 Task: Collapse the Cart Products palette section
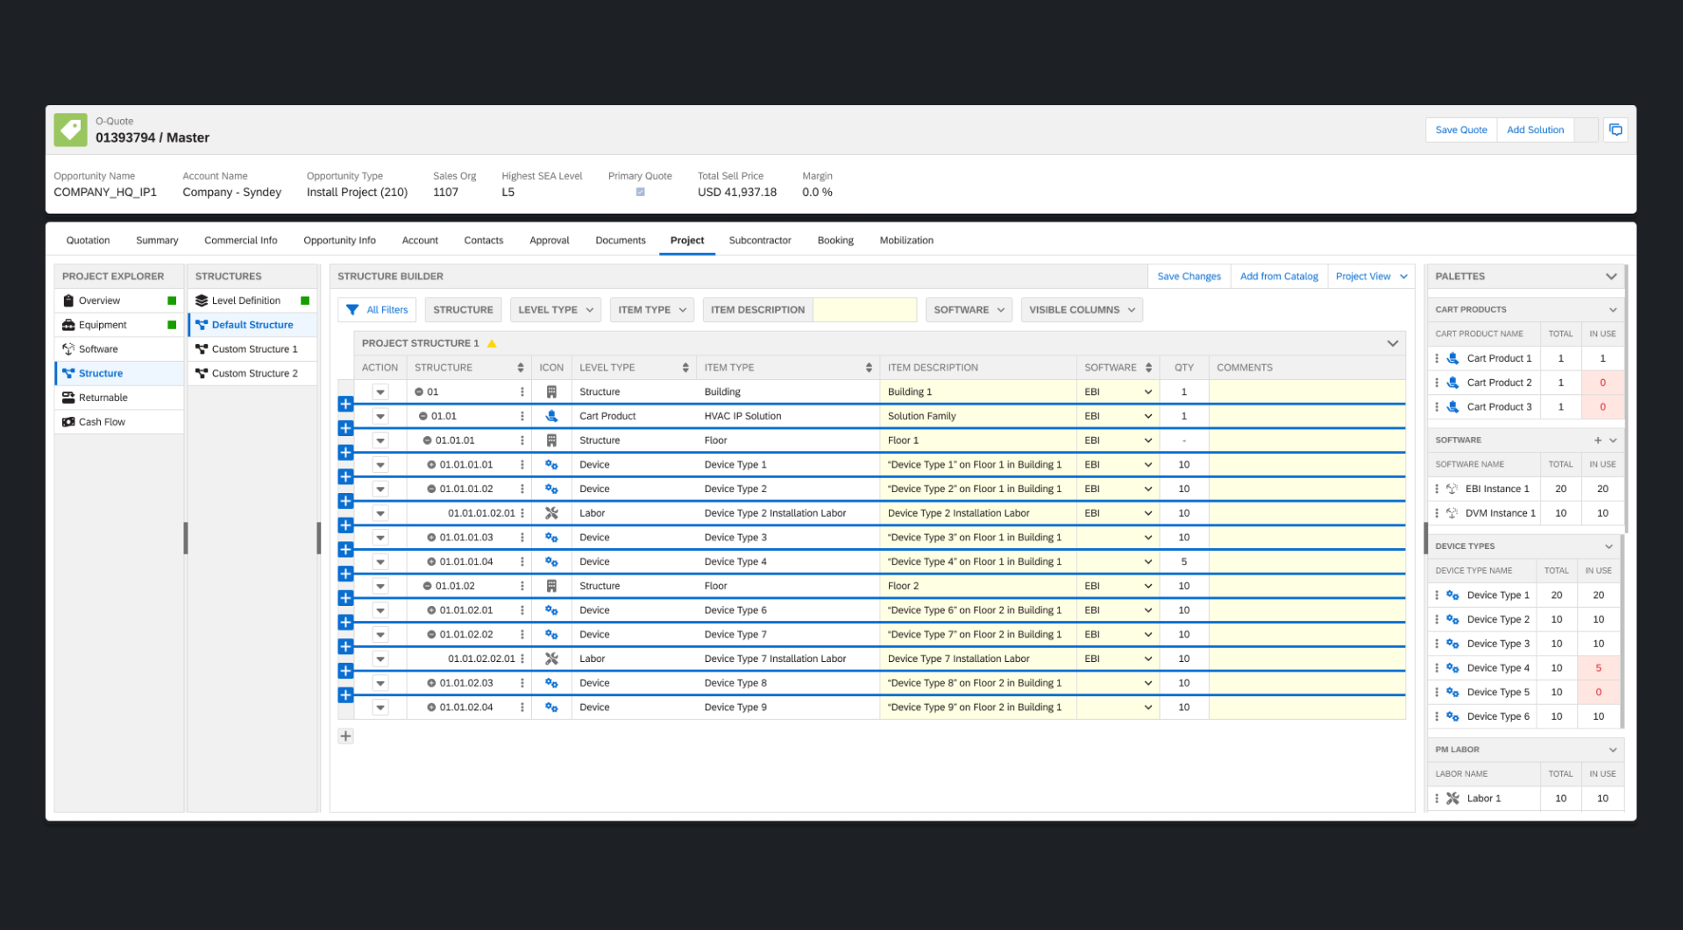pos(1612,310)
